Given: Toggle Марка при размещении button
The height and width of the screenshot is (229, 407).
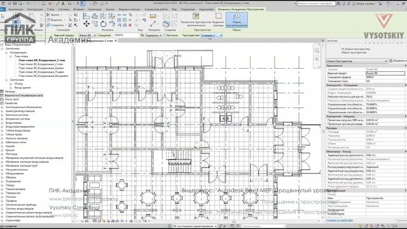Looking at the screenshot, I should [x=237, y=20].
